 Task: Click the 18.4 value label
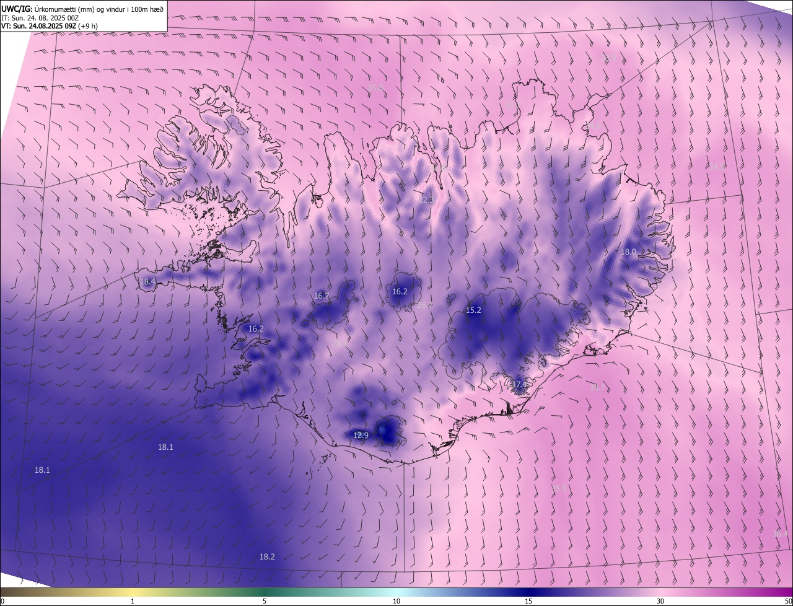pyautogui.click(x=147, y=282)
